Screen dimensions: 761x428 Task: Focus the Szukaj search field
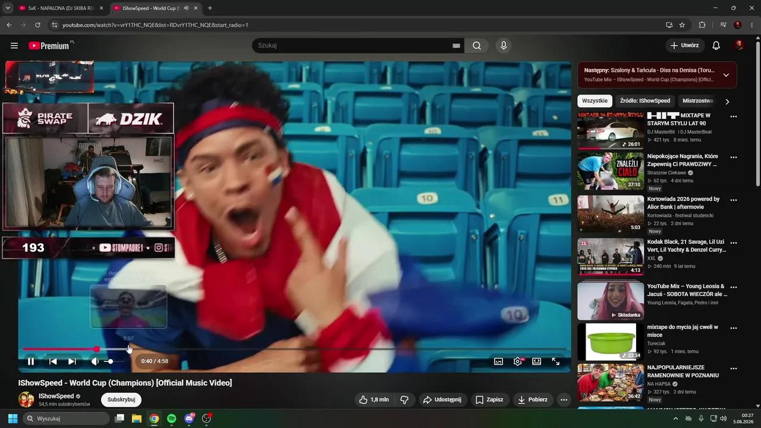click(354, 46)
